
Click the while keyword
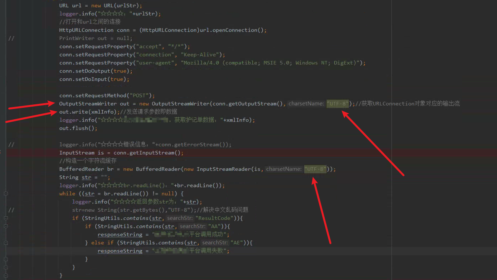[x=67, y=194]
